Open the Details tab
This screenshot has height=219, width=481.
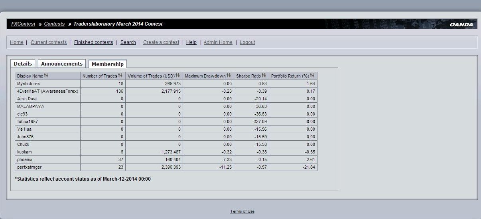[23, 64]
